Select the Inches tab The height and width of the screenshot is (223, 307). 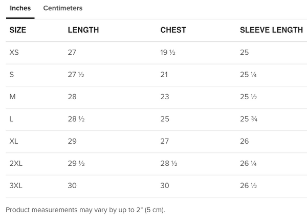(x=20, y=8)
